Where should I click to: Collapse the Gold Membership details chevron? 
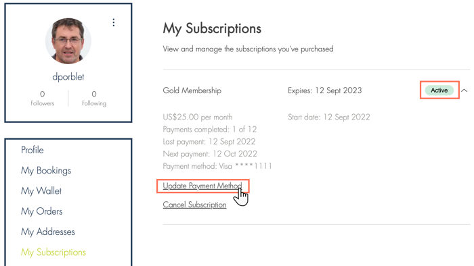pyautogui.click(x=465, y=90)
